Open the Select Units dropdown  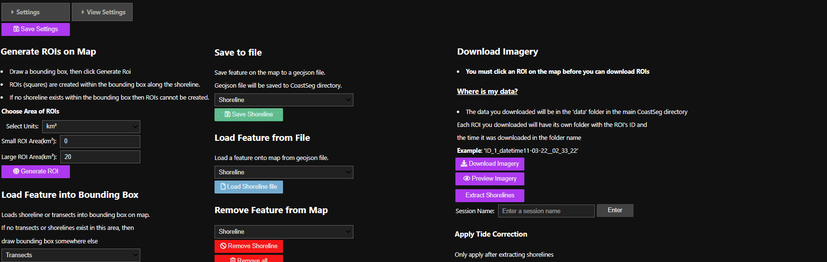pyautogui.click(x=91, y=126)
